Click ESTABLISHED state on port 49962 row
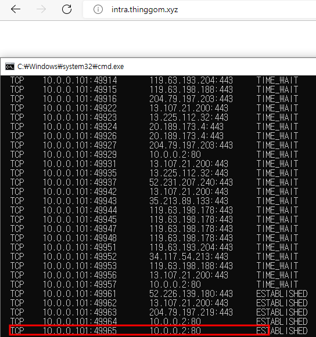Screen dimensions: 316x337 282,303
